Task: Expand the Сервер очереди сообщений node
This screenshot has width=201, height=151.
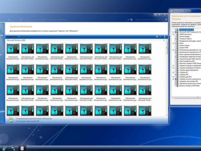Action: 173,66
